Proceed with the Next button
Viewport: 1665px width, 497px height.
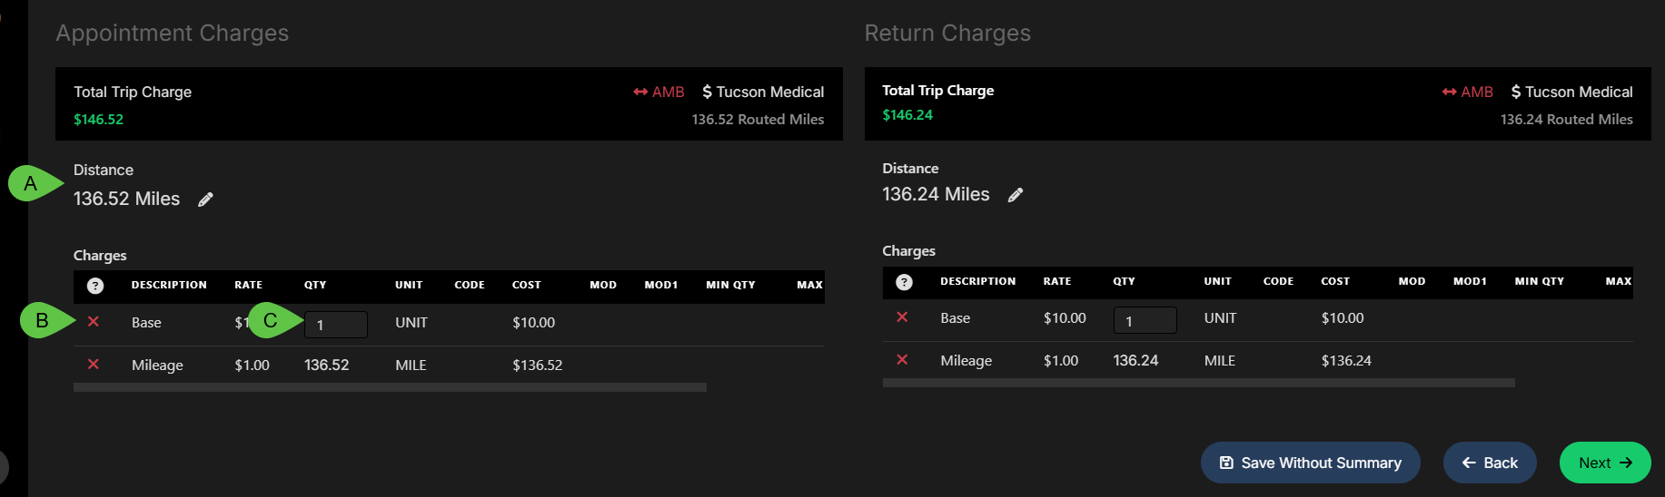click(x=1605, y=463)
